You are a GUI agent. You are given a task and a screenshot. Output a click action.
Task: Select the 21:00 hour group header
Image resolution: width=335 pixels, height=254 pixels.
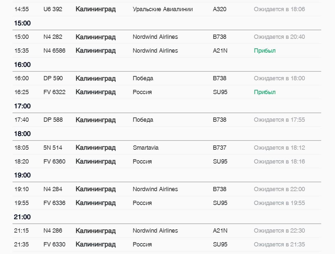tap(22, 217)
